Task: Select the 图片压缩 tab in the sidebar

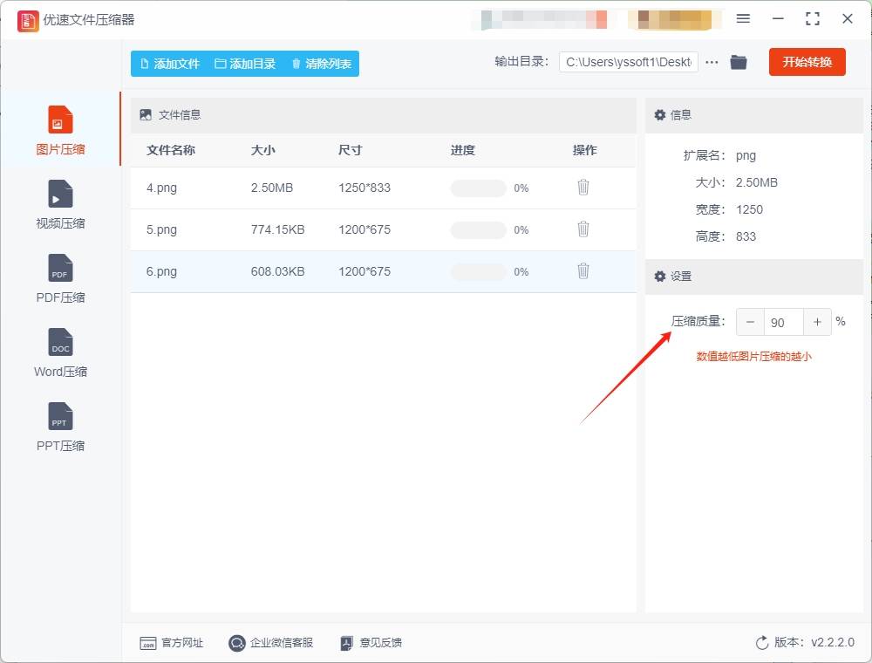Action: click(x=59, y=131)
